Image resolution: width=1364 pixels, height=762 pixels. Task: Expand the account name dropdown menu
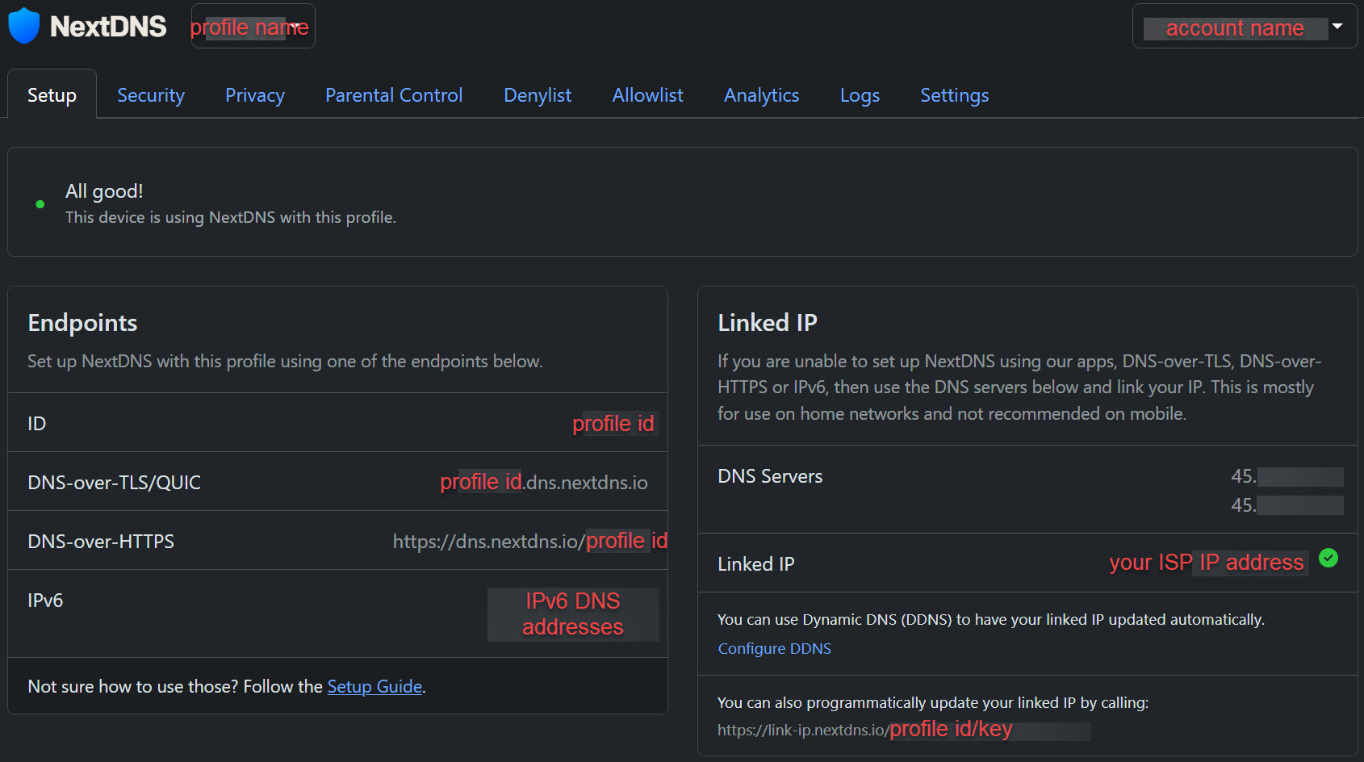(1244, 27)
